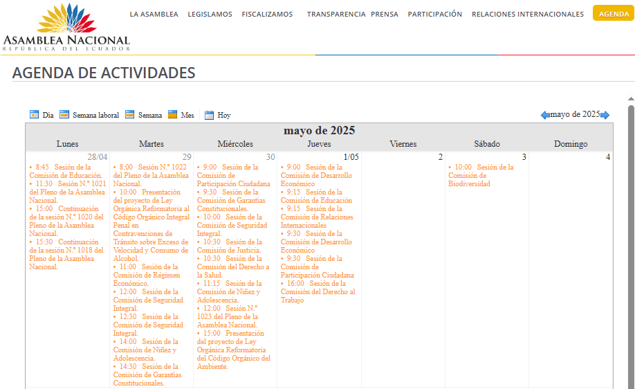
Task: Open PRENSA menu
Action: (385, 14)
